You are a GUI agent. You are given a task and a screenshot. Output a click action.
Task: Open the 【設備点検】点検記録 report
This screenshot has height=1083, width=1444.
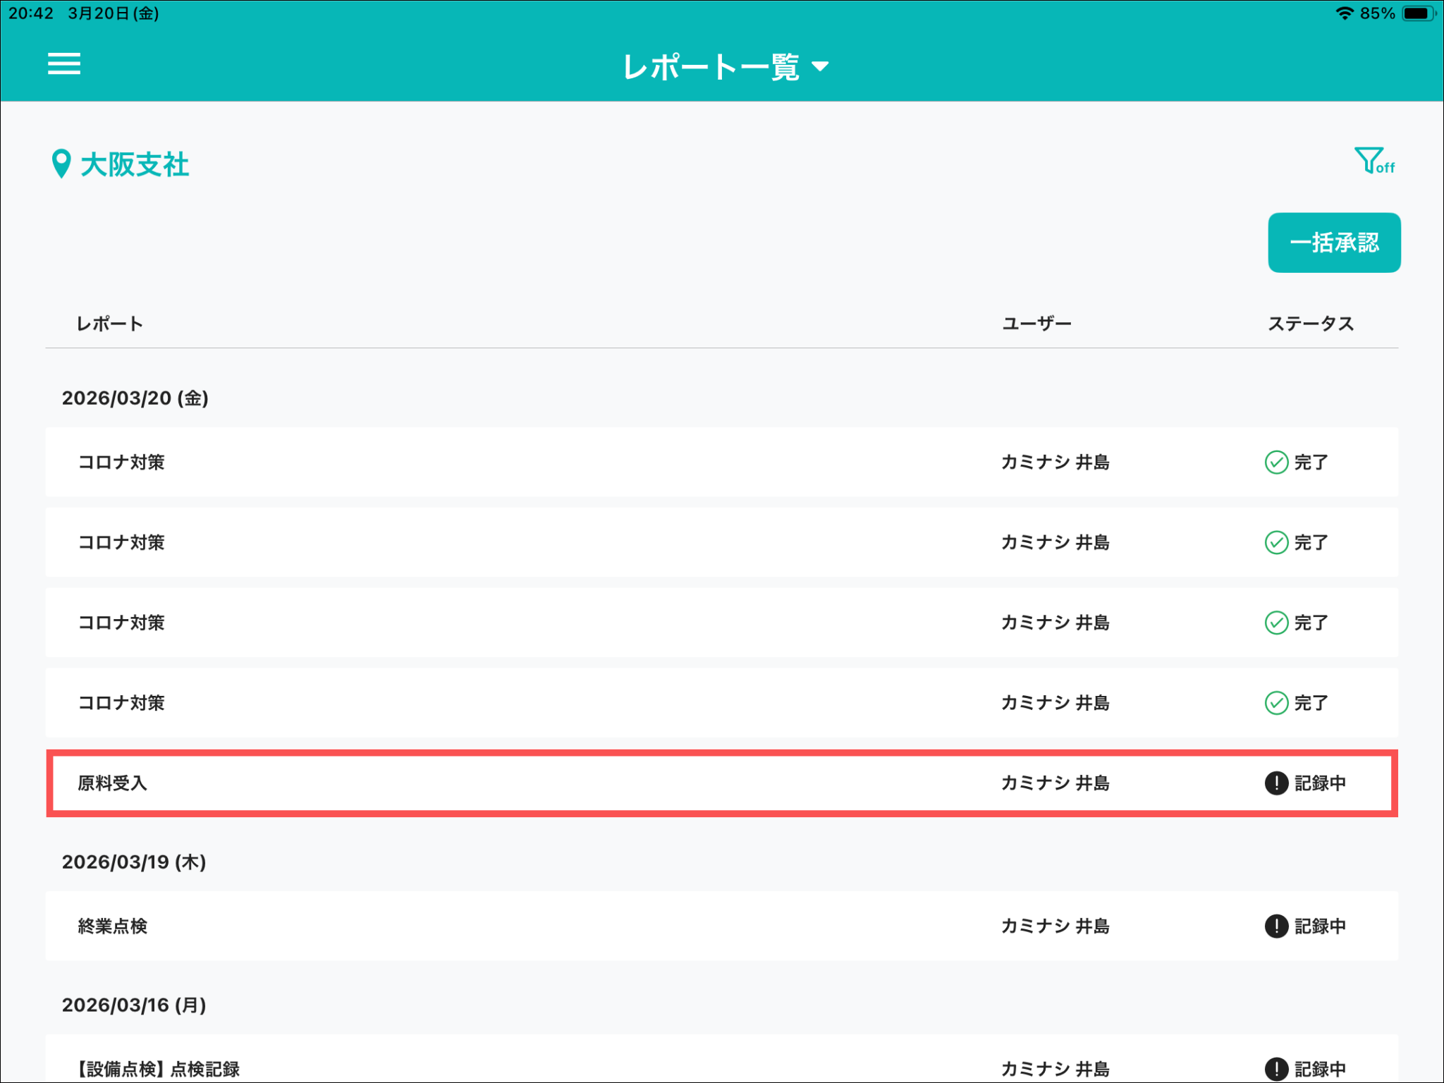point(159,1069)
